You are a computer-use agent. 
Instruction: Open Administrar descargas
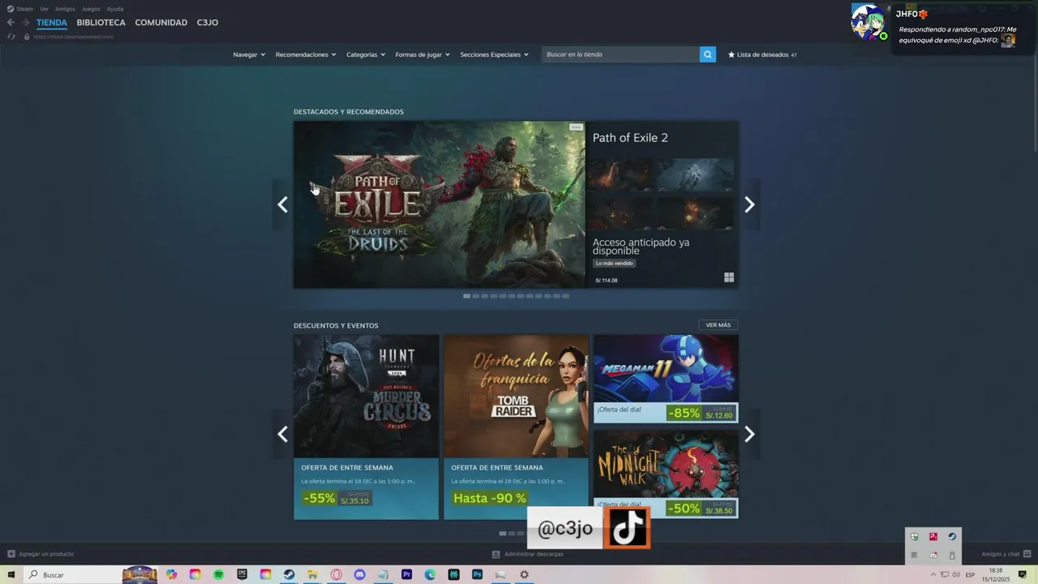pyautogui.click(x=528, y=554)
